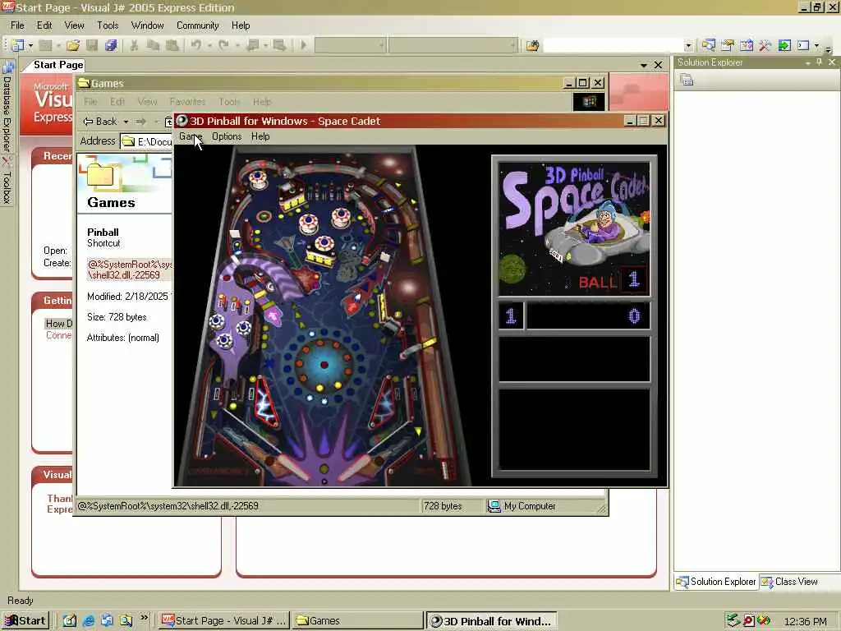The image size is (841, 631).
Task: Open the Game menu in 3D Pinball
Action: [191, 136]
